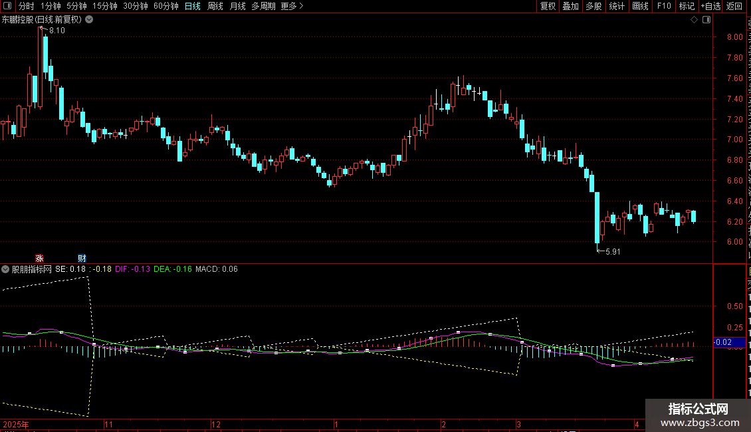Select the 多周期 multi-period view
751x432 pixels.
pos(263,6)
